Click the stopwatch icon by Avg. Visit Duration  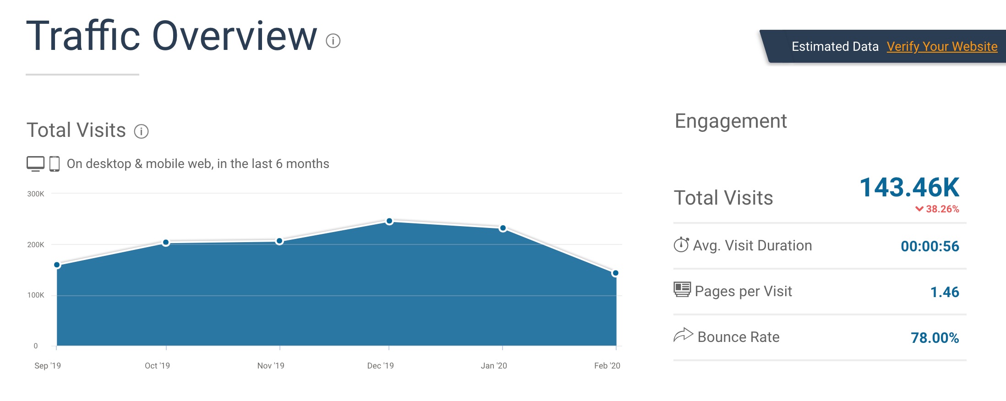(x=681, y=245)
